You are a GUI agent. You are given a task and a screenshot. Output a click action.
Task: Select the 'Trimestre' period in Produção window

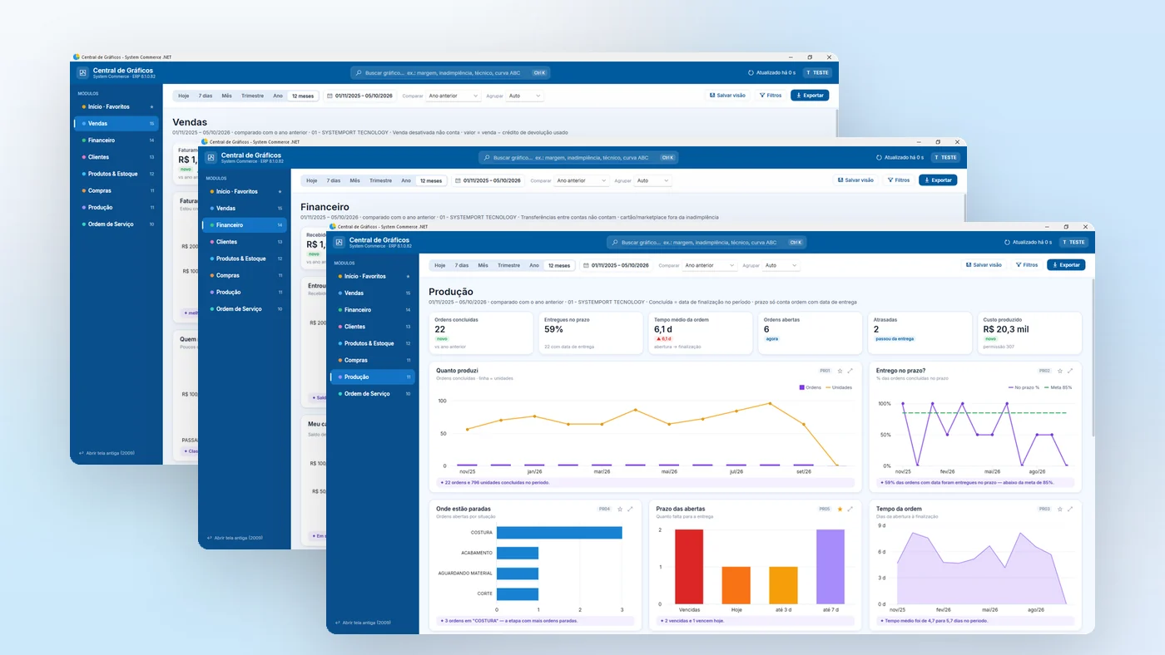point(508,265)
